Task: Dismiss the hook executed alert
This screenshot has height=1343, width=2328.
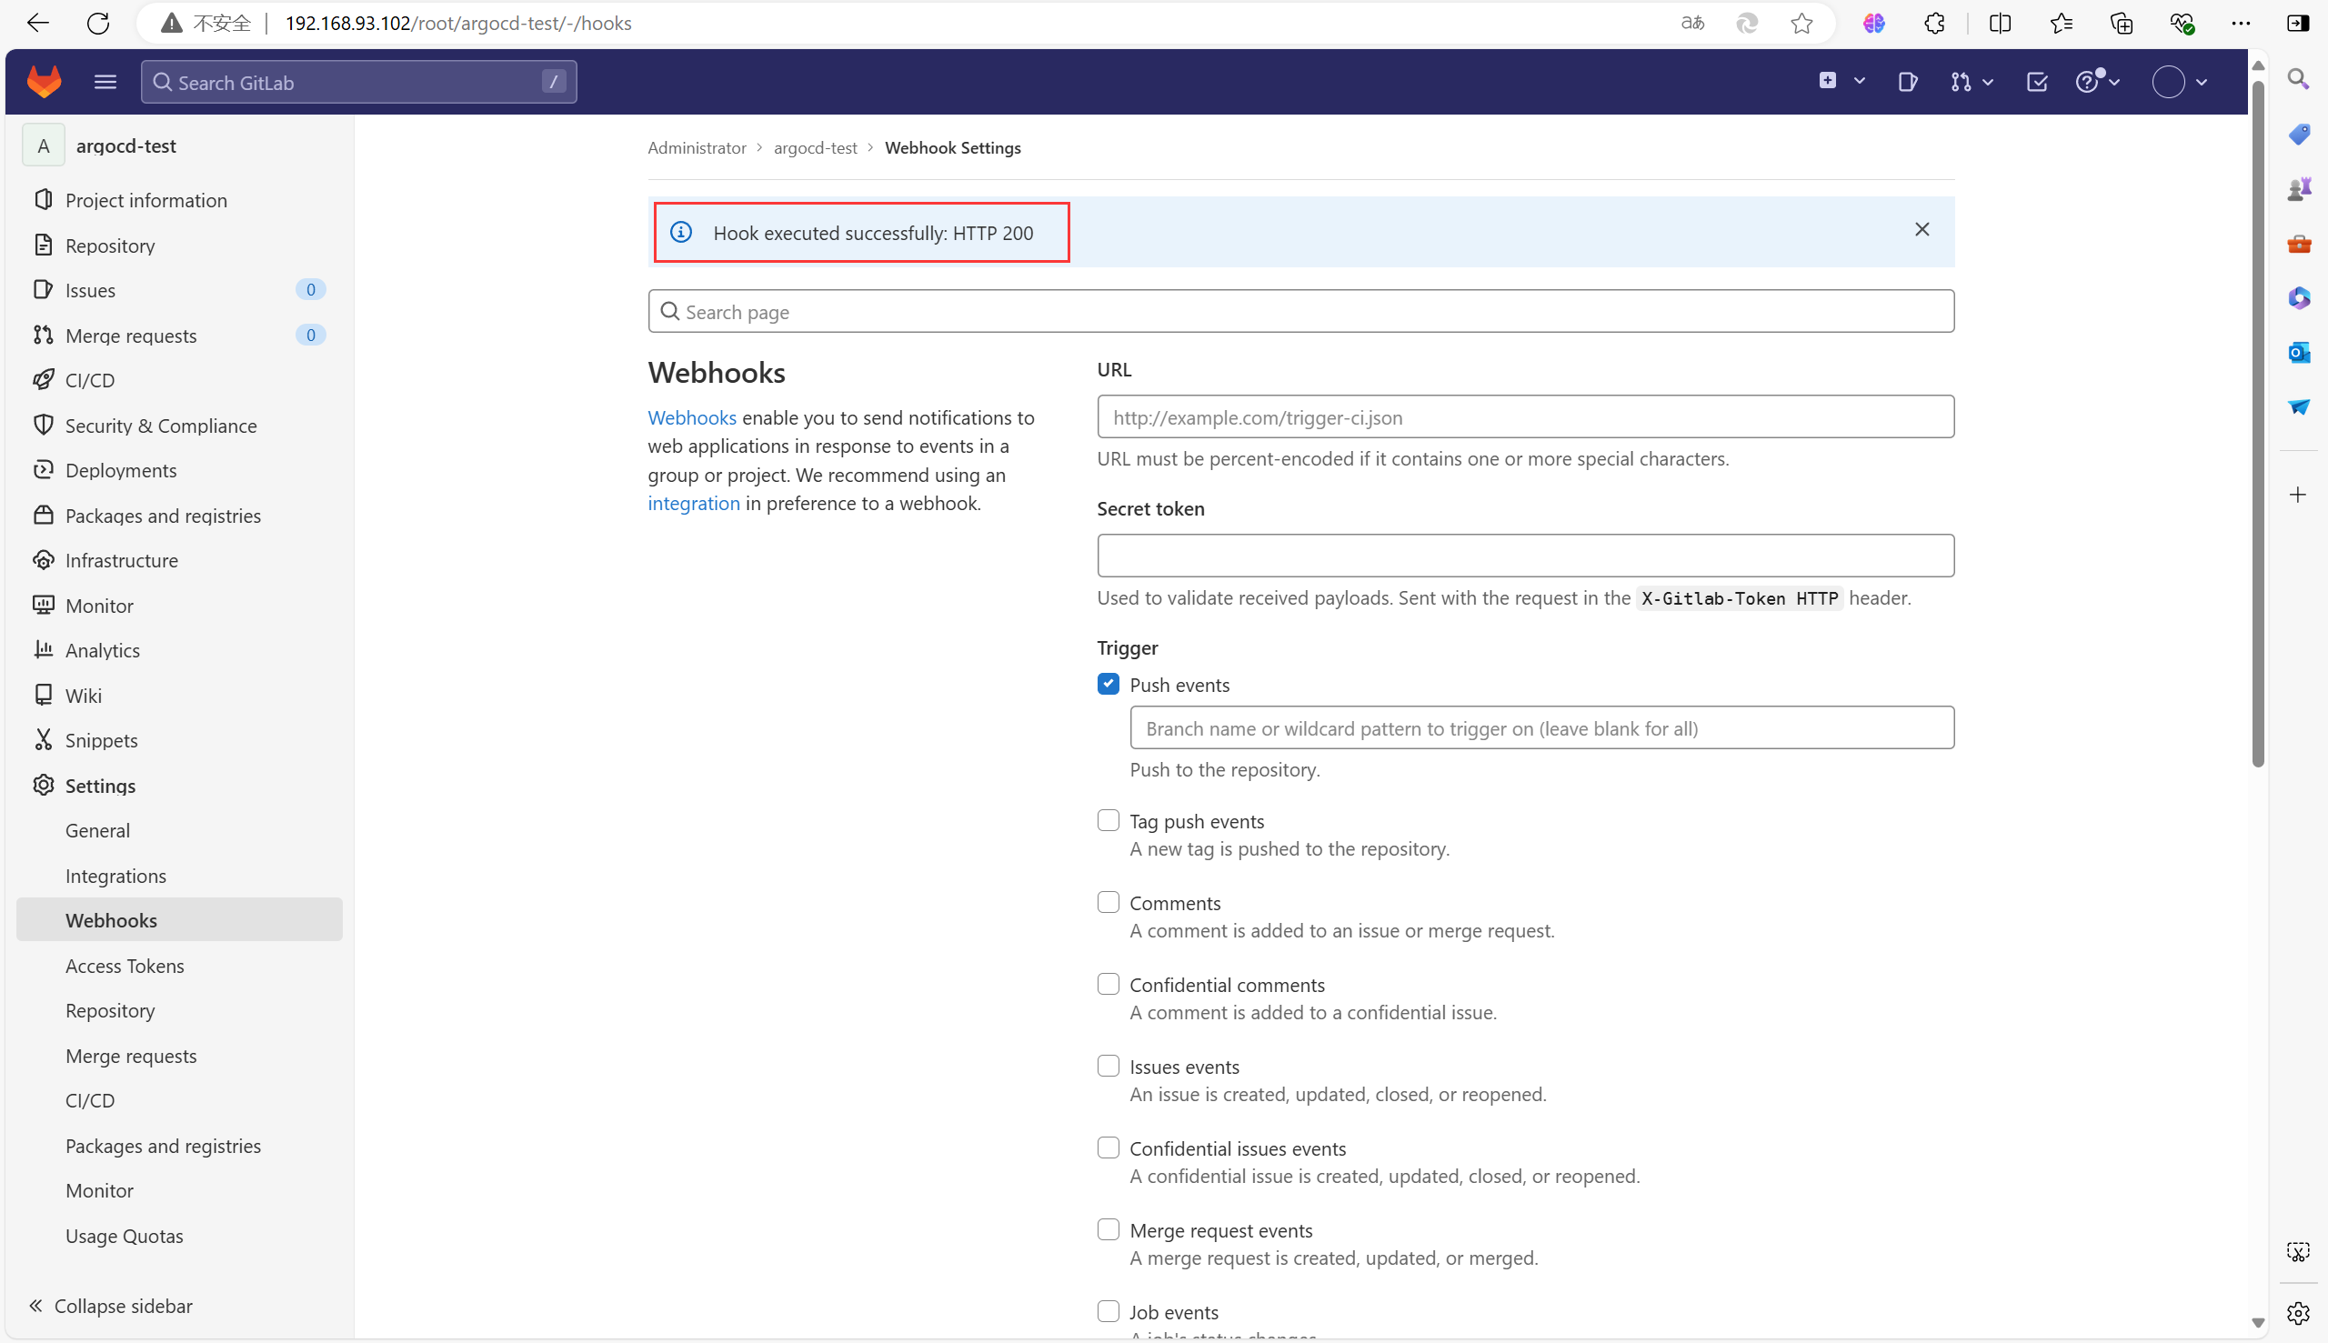Action: point(1922,229)
